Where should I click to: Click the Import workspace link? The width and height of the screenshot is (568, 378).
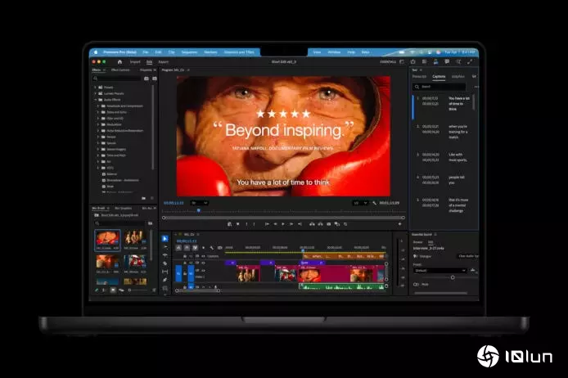tap(135, 61)
